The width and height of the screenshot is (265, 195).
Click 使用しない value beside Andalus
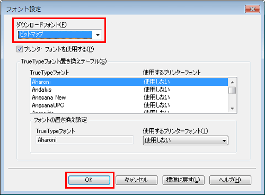pyautogui.click(x=157, y=90)
